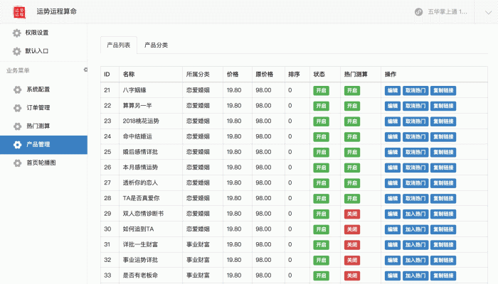Image resolution: width=498 pixels, height=284 pixels.
Task: Click the user avatar icon in header
Action: pyautogui.click(x=419, y=12)
